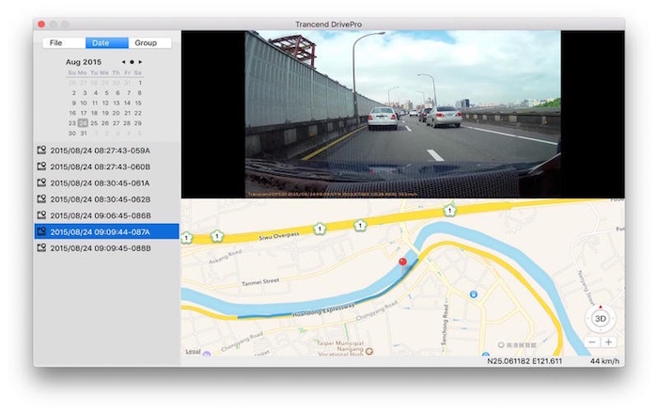
Task: Open the Legal link on map
Action: tap(193, 352)
